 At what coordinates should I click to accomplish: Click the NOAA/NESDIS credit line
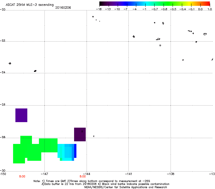126,187
